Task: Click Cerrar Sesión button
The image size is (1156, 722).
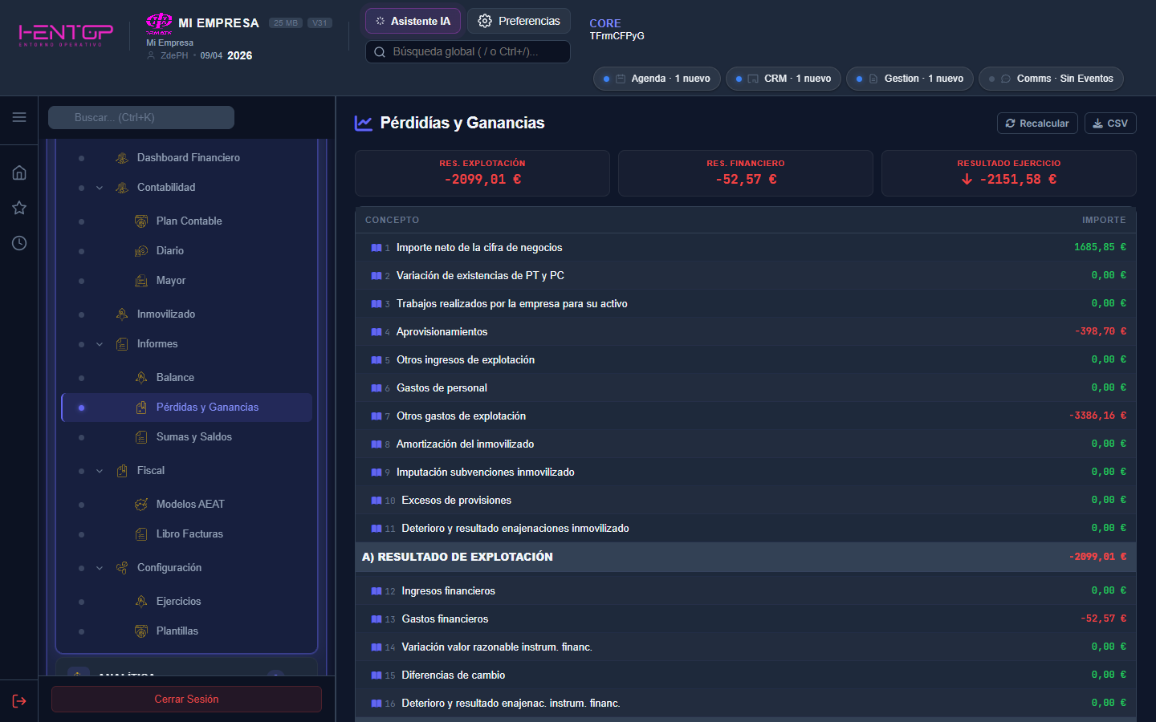Action: (186, 700)
